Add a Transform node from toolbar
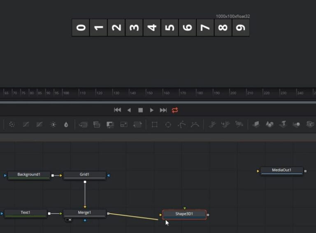 (137, 125)
